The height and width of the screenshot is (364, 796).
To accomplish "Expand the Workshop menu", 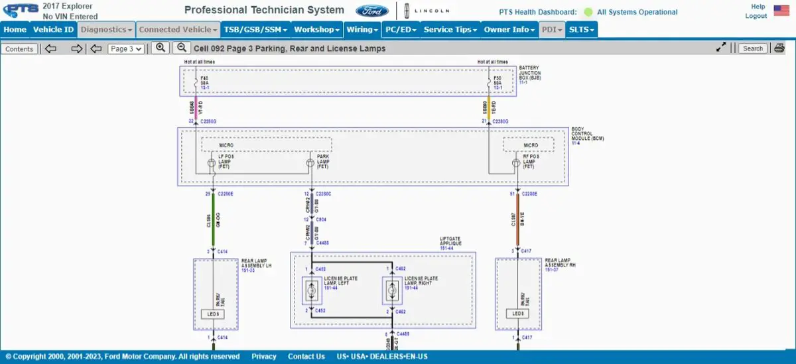I will pos(316,29).
